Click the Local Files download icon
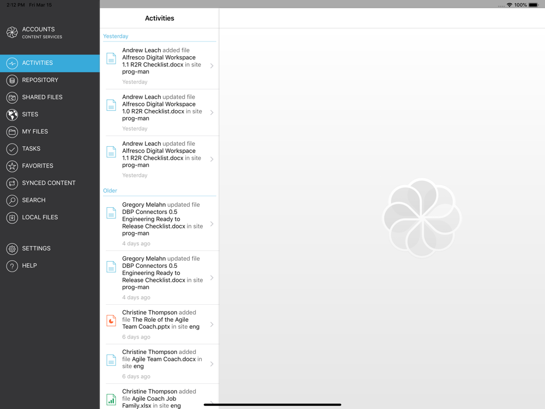This screenshot has height=409, width=545. 12,218
